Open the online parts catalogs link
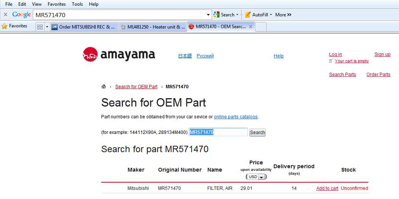The image size is (399, 199). point(236,117)
